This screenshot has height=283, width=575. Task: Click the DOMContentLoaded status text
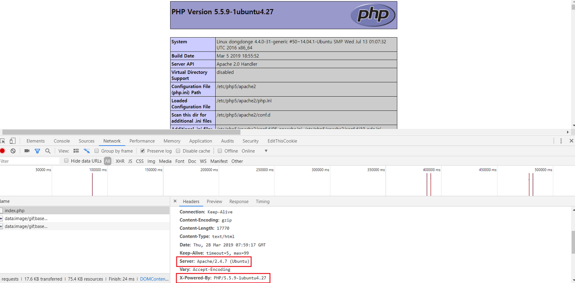tap(154, 279)
